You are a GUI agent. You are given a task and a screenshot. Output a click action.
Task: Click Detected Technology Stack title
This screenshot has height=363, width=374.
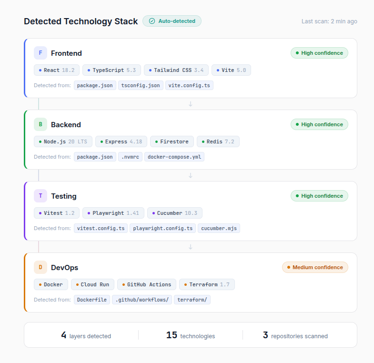pyautogui.click(x=81, y=21)
